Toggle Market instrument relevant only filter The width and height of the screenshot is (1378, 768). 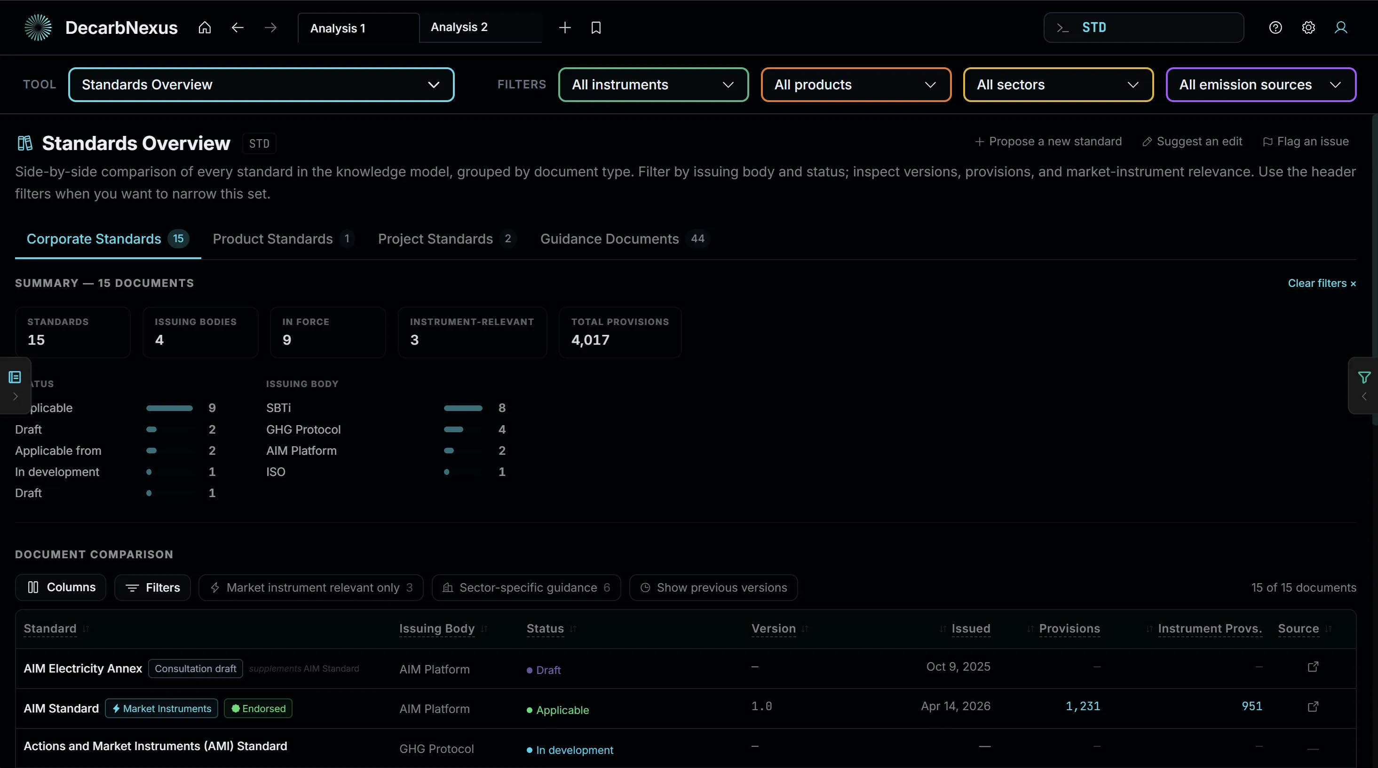click(x=311, y=588)
